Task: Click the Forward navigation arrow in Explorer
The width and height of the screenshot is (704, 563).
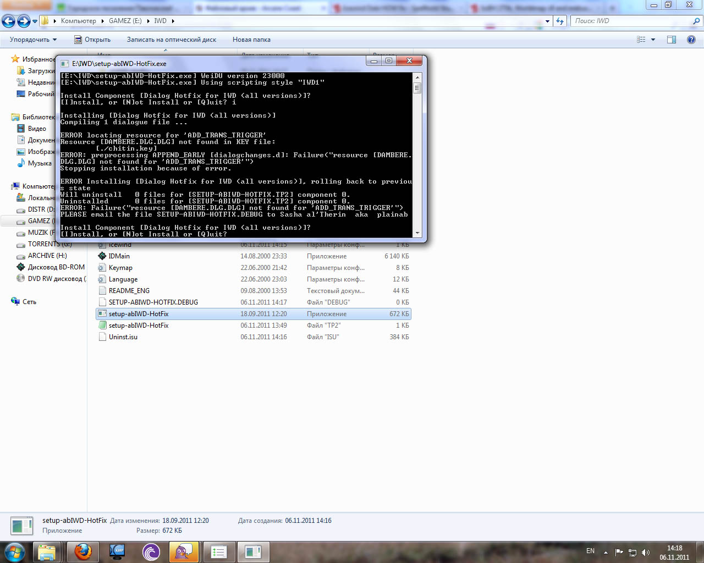Action: click(24, 21)
